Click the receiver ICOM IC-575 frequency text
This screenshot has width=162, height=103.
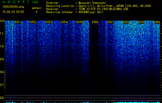(103, 9)
